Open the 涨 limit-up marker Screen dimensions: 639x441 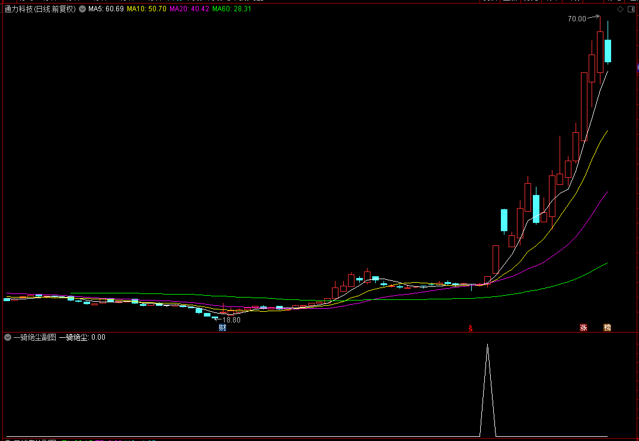point(583,328)
